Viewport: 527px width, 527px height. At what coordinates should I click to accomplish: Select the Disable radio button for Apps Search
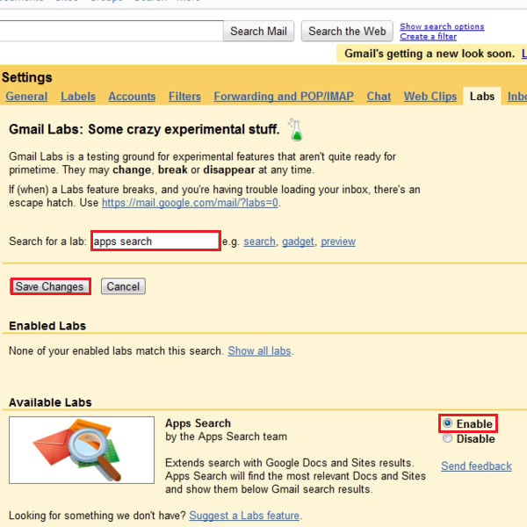point(447,438)
